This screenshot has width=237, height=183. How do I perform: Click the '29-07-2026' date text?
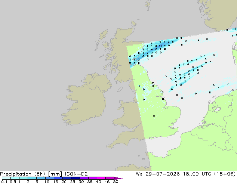pyautogui.click(x=163, y=174)
